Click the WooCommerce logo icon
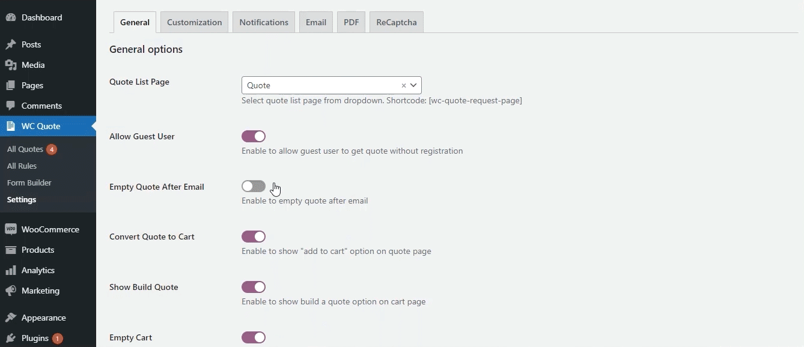 [x=11, y=229]
